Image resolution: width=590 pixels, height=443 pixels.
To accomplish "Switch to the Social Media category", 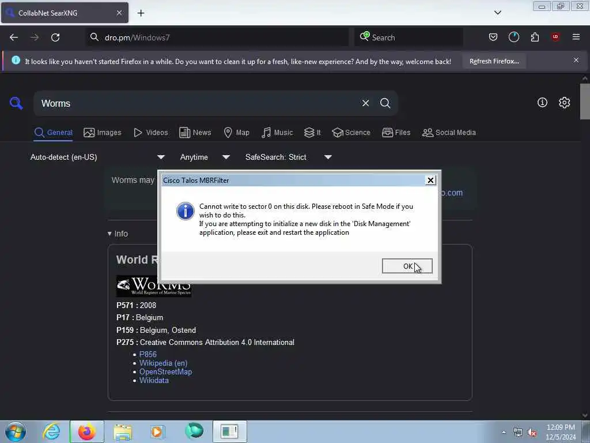I will (x=449, y=133).
